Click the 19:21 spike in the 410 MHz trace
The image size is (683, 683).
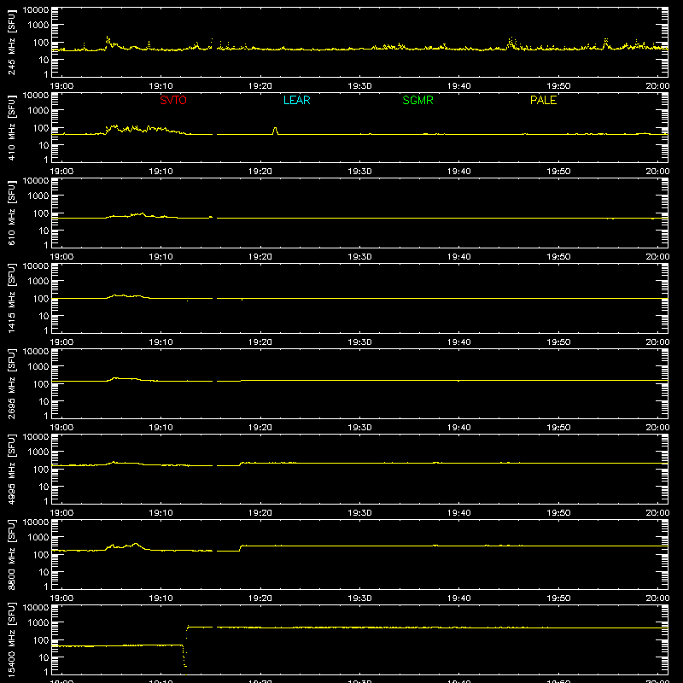pos(275,131)
